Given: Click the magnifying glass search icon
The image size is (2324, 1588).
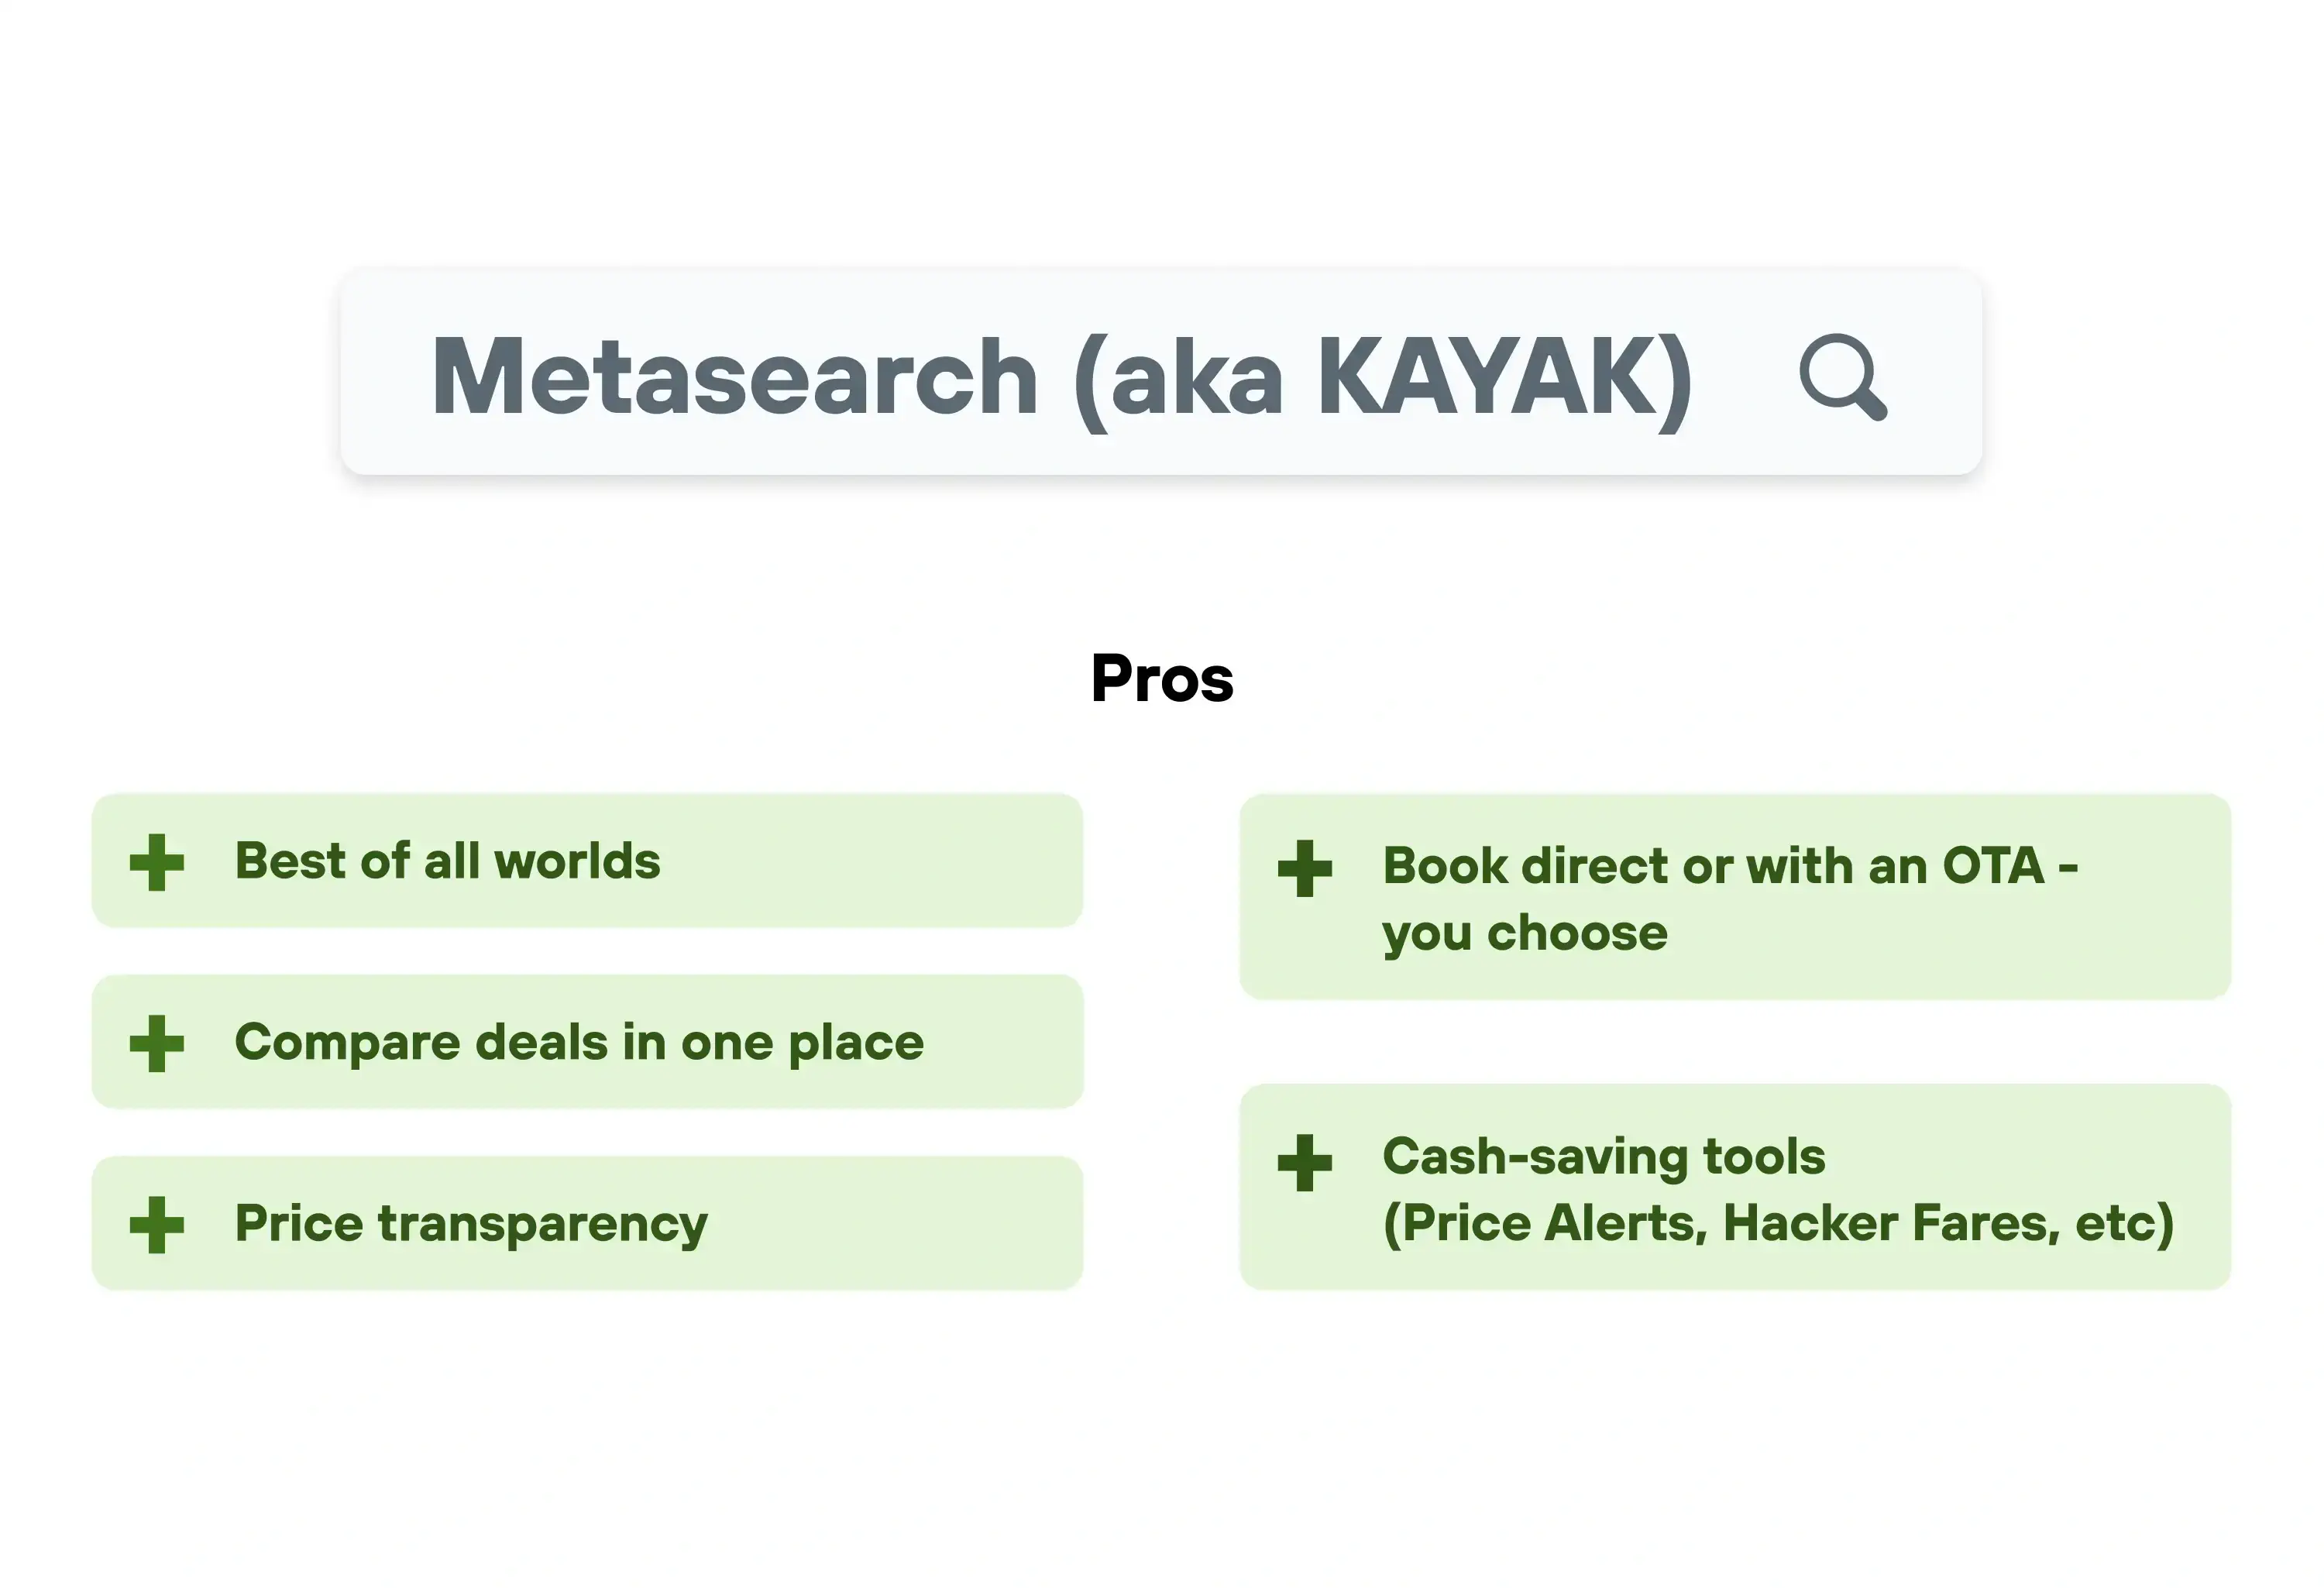Looking at the screenshot, I should tap(1843, 377).
